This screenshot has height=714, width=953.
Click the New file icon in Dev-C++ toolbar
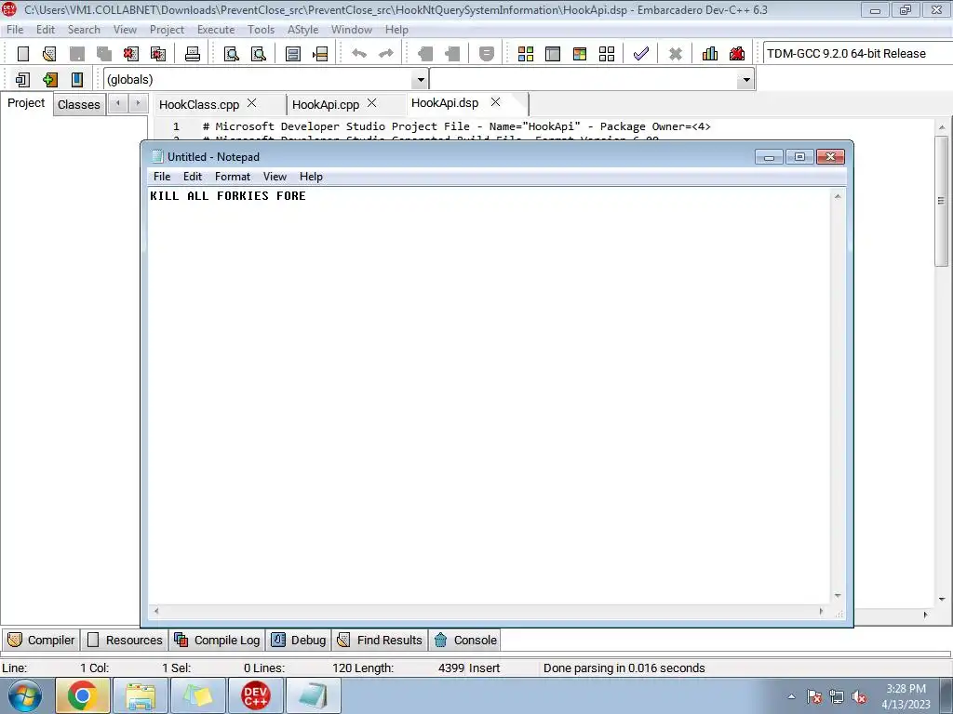[x=23, y=54]
